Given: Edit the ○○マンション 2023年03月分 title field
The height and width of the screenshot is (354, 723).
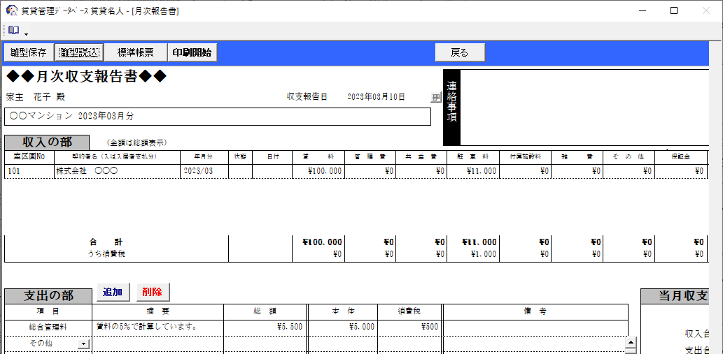Looking at the screenshot, I should point(217,116).
